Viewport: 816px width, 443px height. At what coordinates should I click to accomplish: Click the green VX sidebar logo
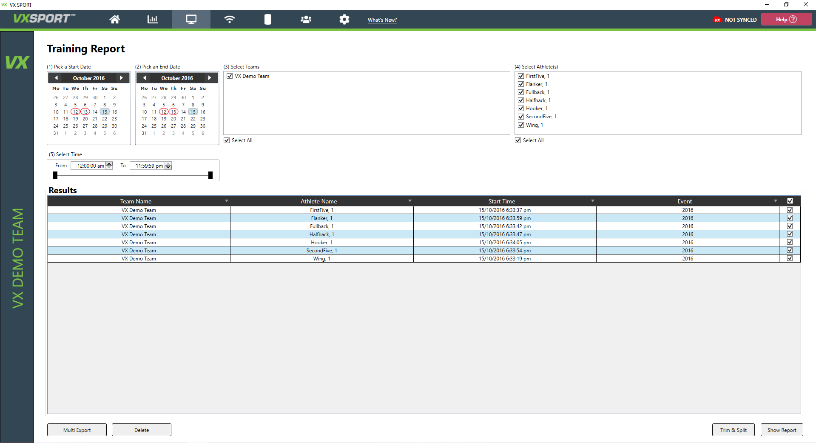click(17, 63)
